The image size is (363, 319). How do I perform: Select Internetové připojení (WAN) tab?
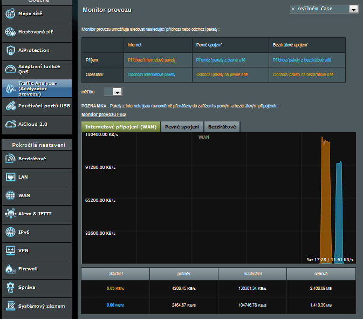121,127
